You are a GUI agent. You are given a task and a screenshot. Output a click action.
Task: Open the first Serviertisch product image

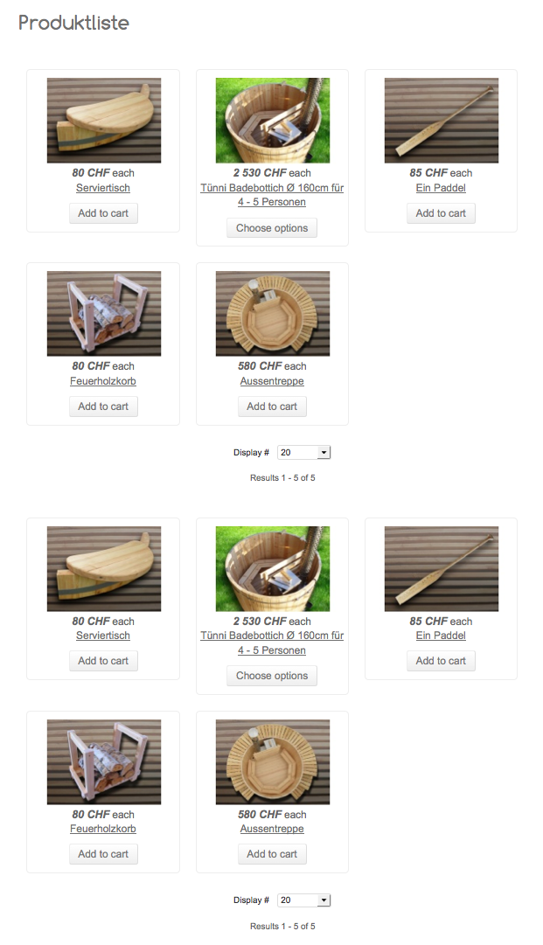click(x=104, y=120)
